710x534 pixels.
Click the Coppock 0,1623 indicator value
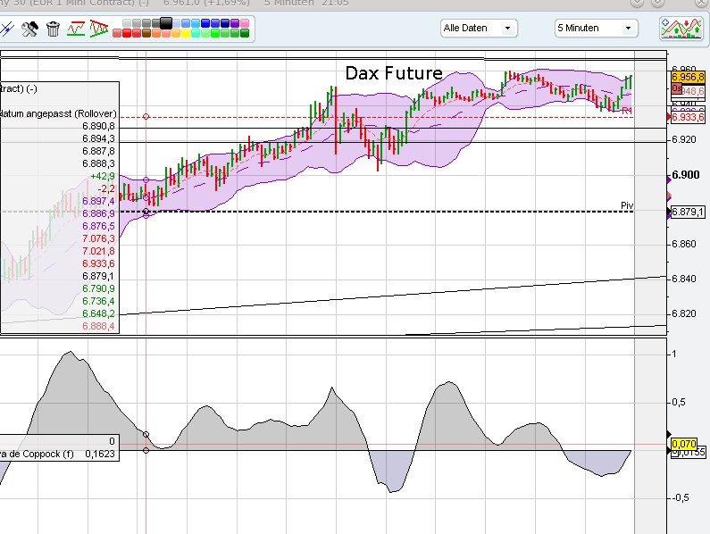click(x=100, y=454)
